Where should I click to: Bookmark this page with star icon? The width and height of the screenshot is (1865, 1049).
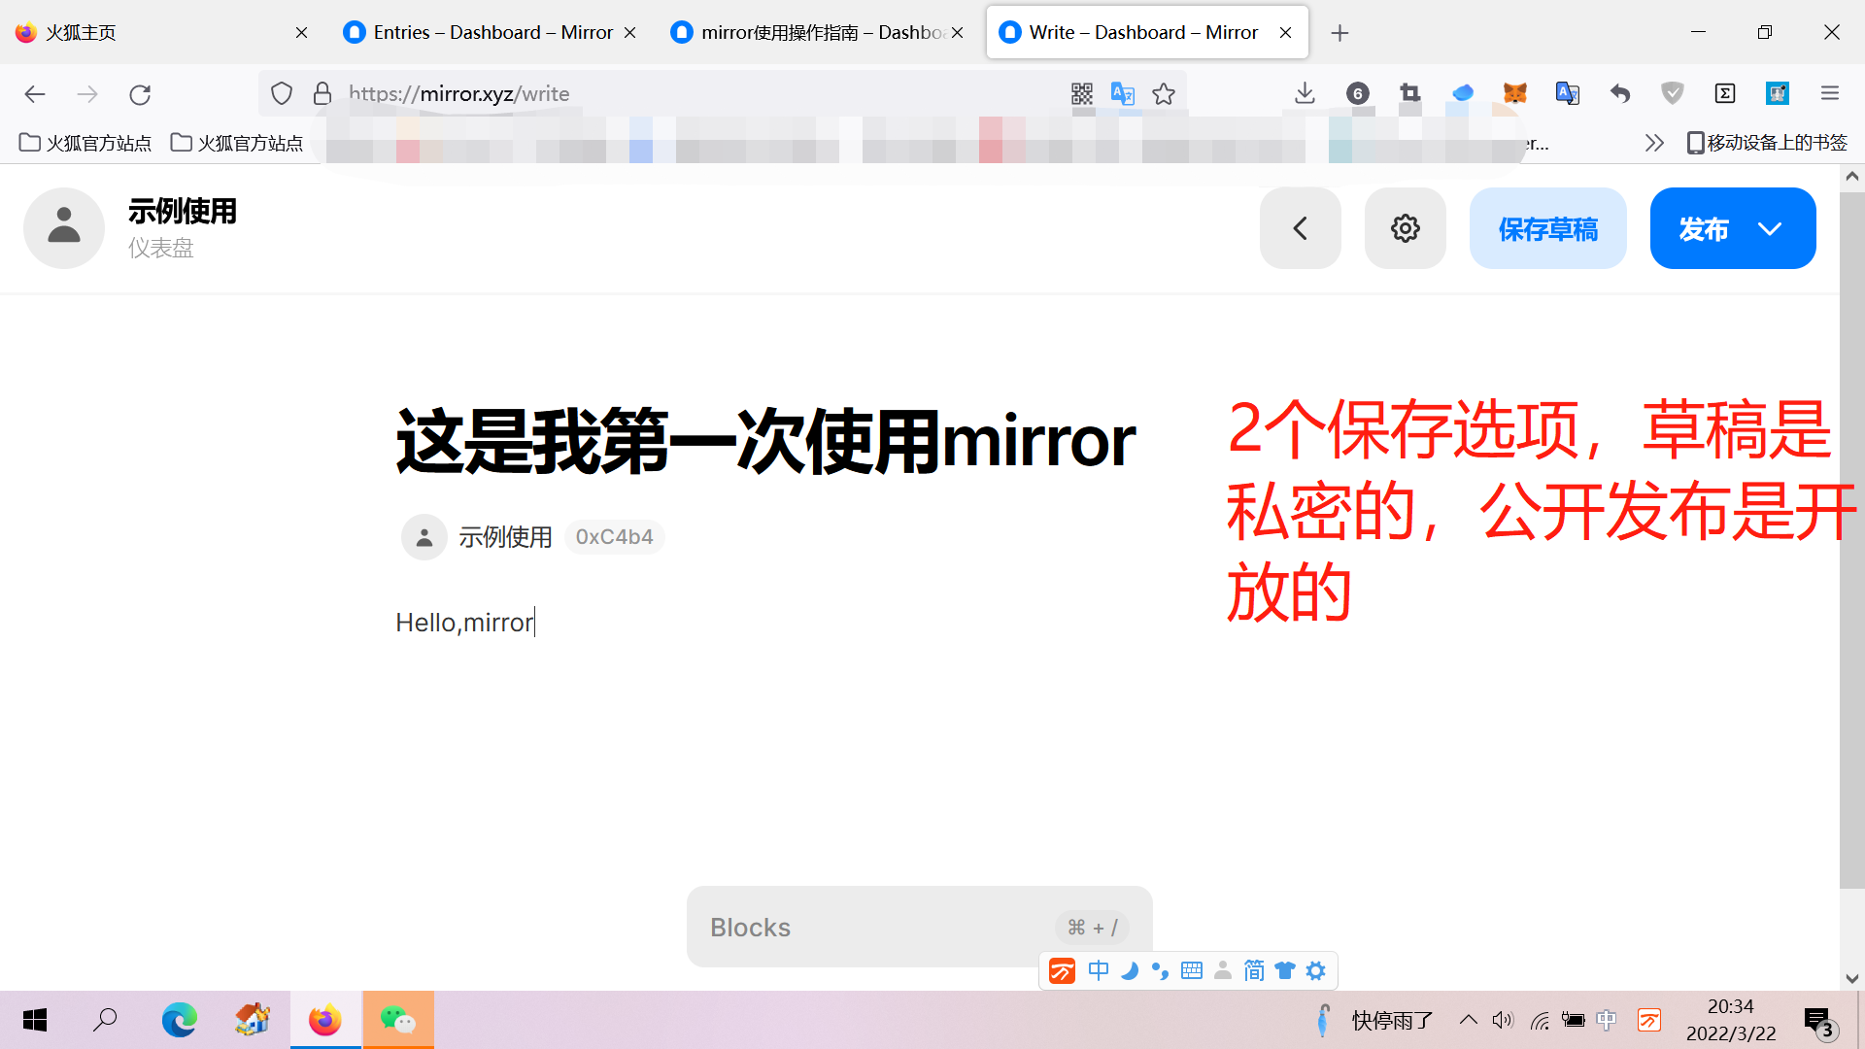[1164, 93]
